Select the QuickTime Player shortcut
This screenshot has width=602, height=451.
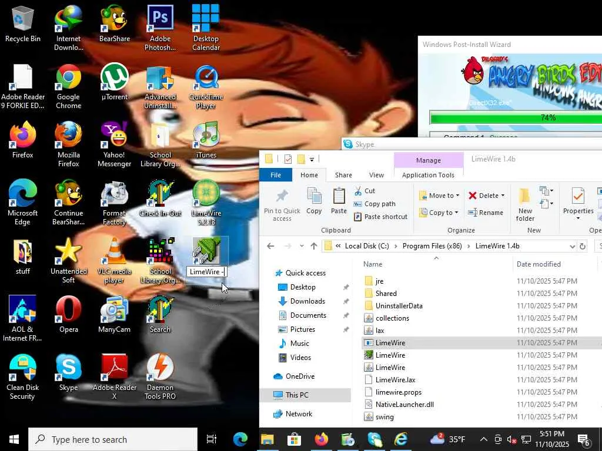tap(206, 86)
